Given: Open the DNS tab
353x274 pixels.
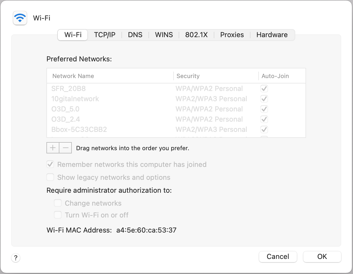Looking at the screenshot, I should click(135, 35).
